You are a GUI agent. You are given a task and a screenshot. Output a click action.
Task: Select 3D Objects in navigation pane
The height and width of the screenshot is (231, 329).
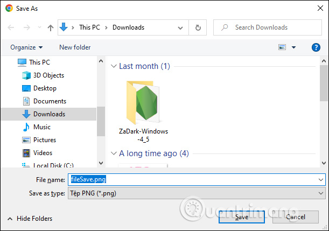click(48, 75)
